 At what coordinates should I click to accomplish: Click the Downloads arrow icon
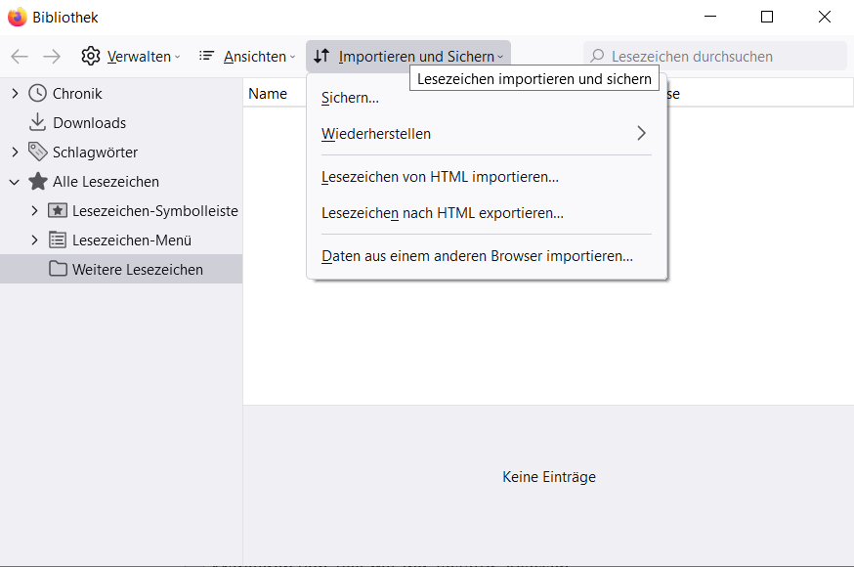[x=37, y=123]
